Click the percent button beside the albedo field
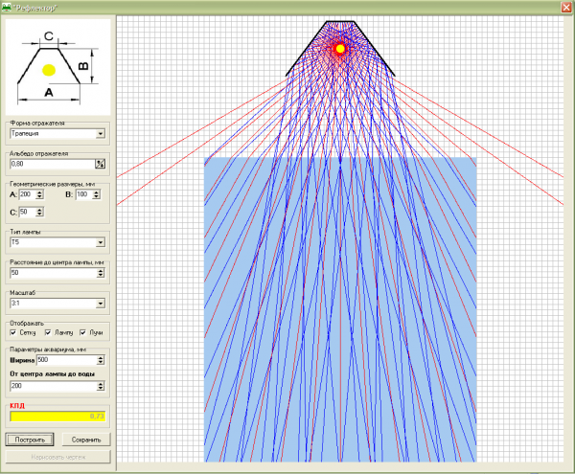Image resolution: width=575 pixels, height=474 pixels. (x=100, y=164)
